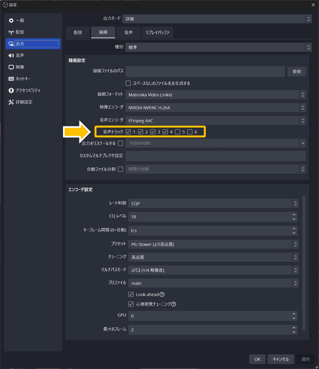Open the 音声エンコーダ dropdown
The image size is (319, 369).
[216, 121]
